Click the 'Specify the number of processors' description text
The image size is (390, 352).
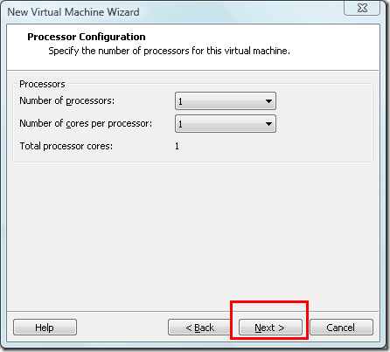click(169, 51)
